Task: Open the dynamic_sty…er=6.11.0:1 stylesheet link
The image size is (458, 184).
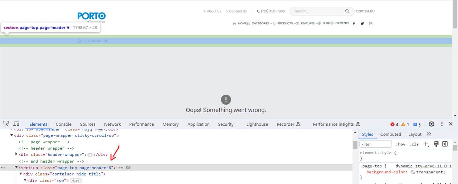Action: pyautogui.click(x=423, y=166)
